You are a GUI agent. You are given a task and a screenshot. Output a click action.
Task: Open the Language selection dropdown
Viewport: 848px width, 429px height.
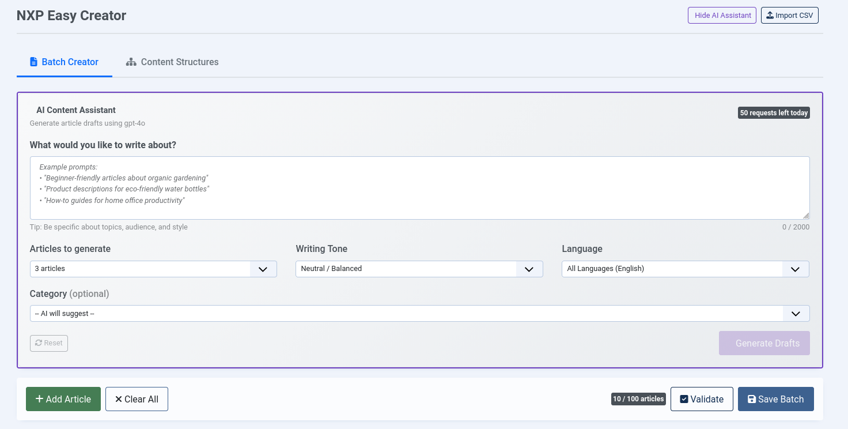click(x=685, y=269)
